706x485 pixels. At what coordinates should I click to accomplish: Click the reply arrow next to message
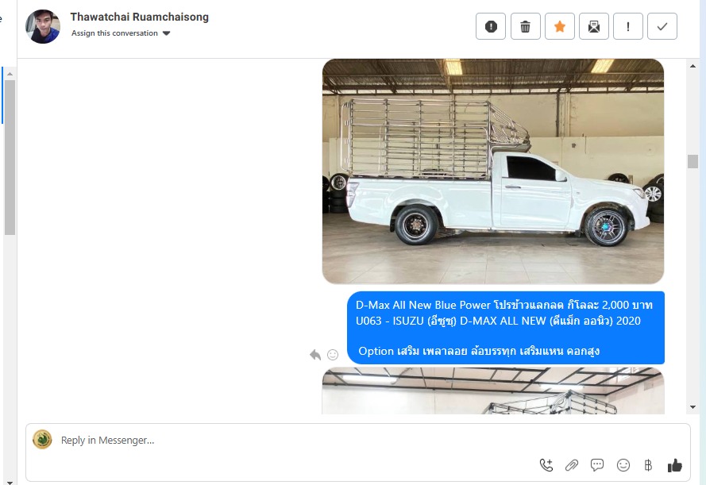[315, 355]
